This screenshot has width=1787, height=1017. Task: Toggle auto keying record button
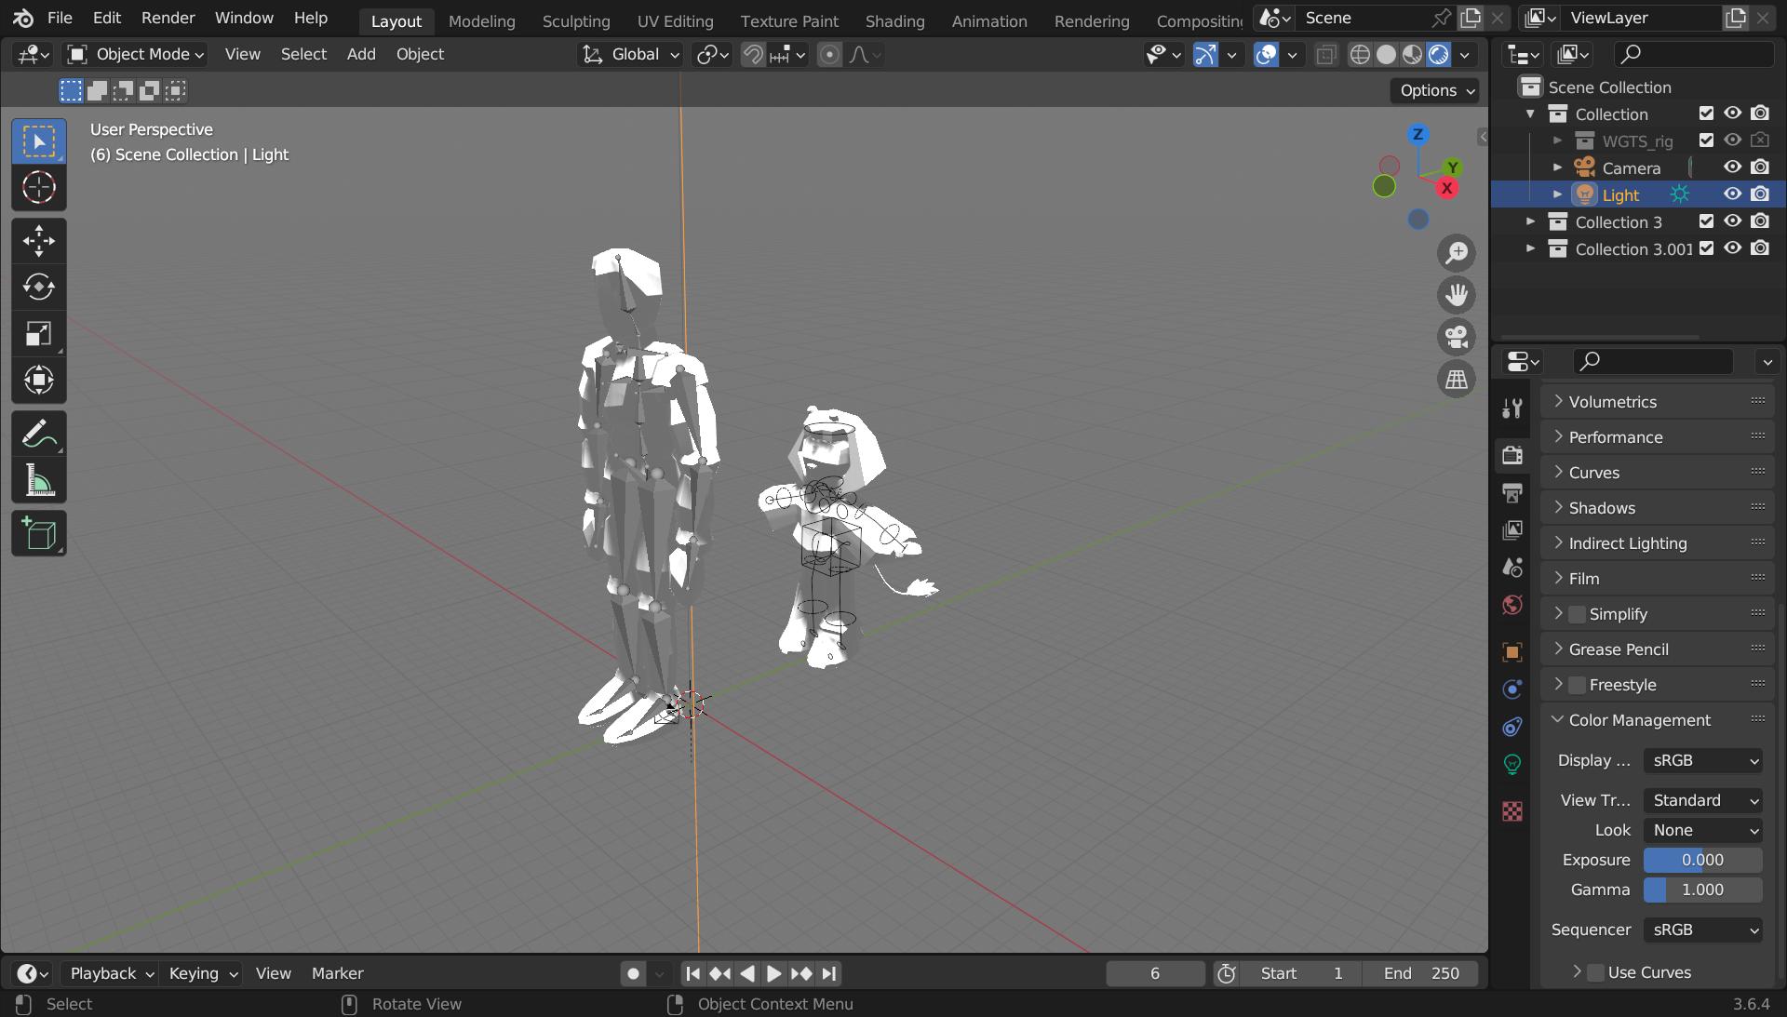tap(634, 974)
